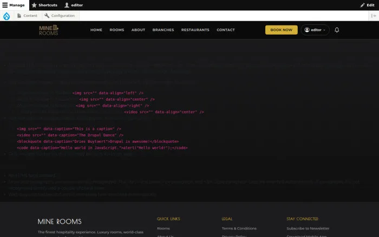Click the Drupal drop logo icon
The height and width of the screenshot is (237, 379).
(6, 16)
